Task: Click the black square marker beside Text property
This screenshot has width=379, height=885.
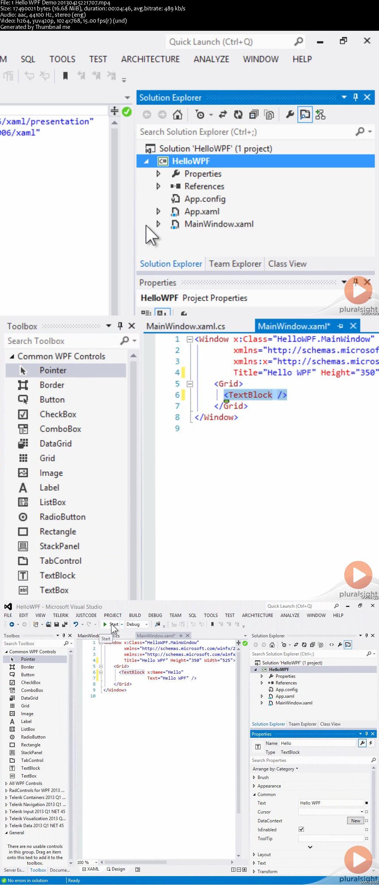Action: tap(366, 803)
